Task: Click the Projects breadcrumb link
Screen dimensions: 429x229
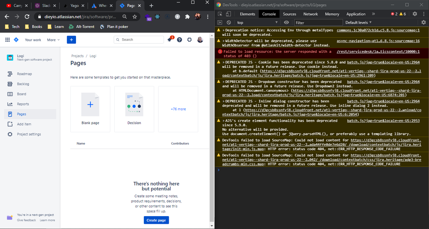Action: 77,56
